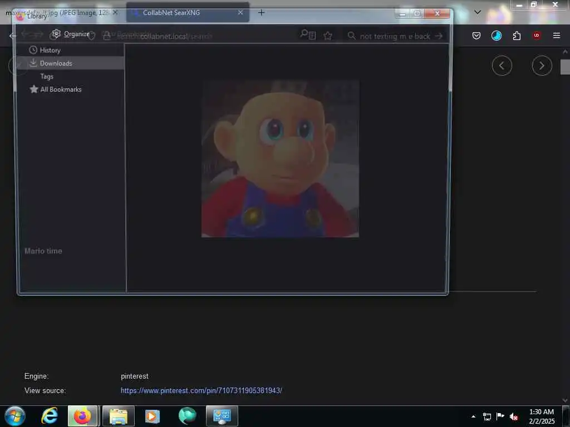Click the search box containing 'not texting me back'
570x427 pixels.
[x=395, y=36]
